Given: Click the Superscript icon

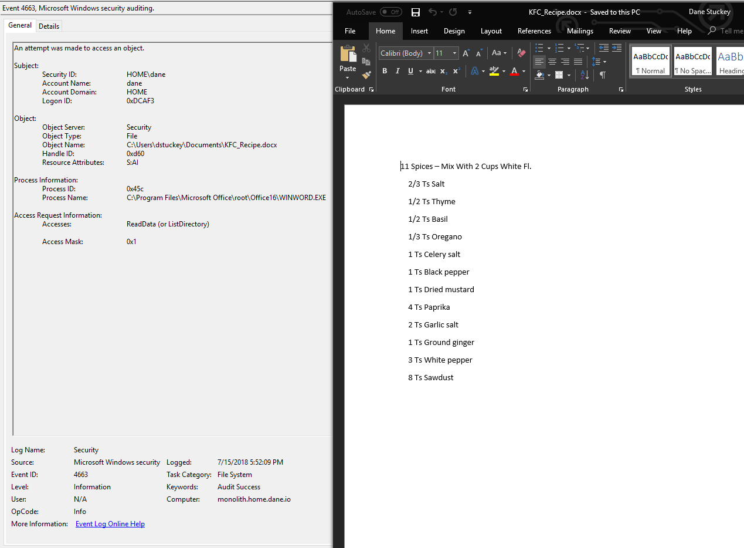Looking at the screenshot, I should point(457,71).
